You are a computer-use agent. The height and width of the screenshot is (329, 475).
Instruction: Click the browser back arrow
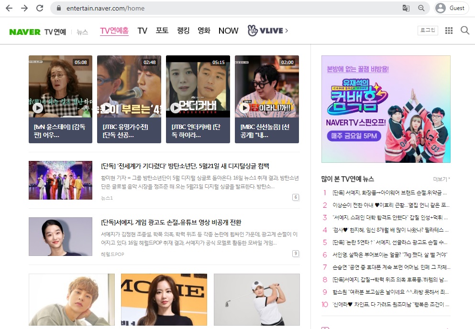tap(9, 8)
